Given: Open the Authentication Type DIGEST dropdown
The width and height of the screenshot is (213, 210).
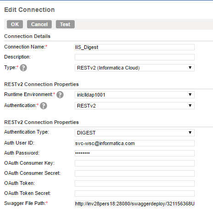Looking at the screenshot, I should (135, 133).
